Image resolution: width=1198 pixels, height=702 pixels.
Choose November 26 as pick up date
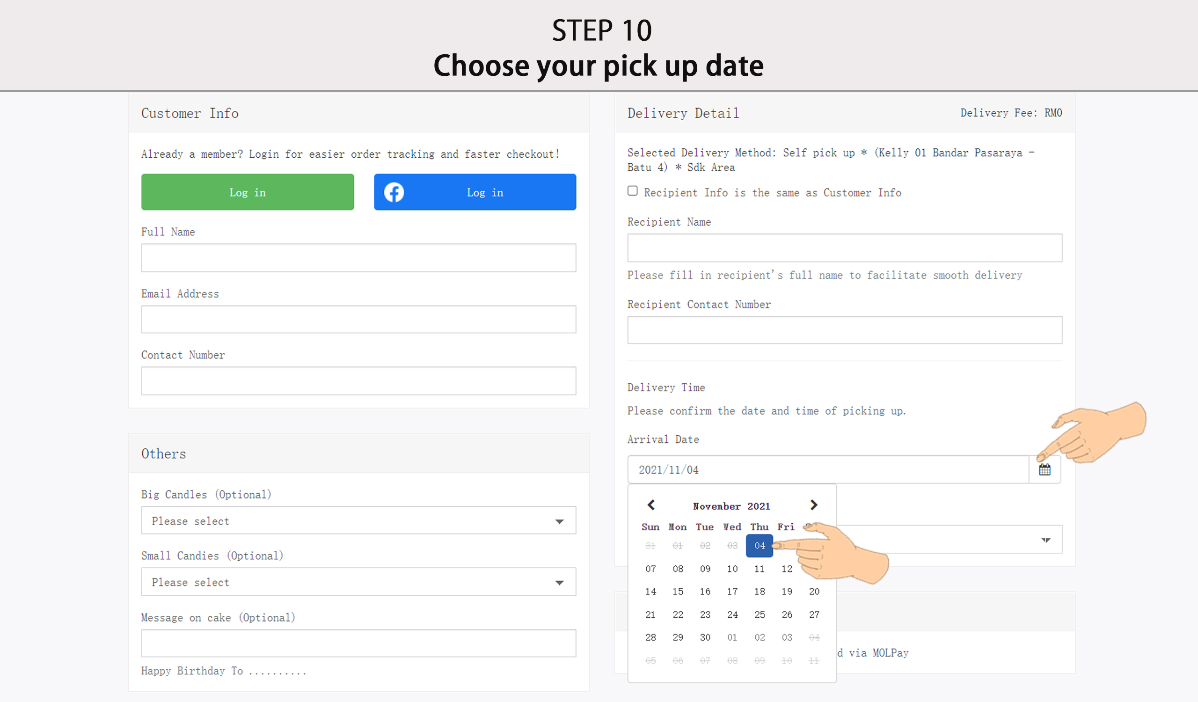[787, 615]
